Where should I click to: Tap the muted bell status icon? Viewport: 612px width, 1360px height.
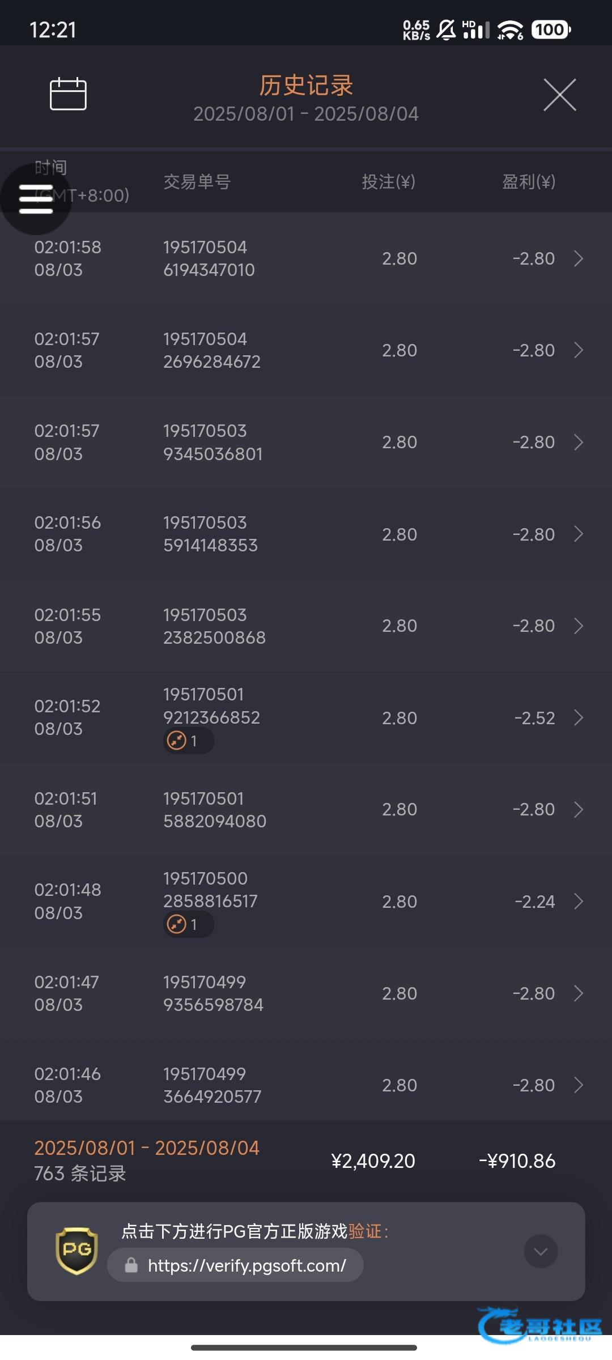[x=446, y=29]
